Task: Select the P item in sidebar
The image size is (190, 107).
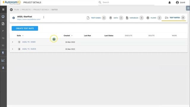Action: click(x=3, y=31)
